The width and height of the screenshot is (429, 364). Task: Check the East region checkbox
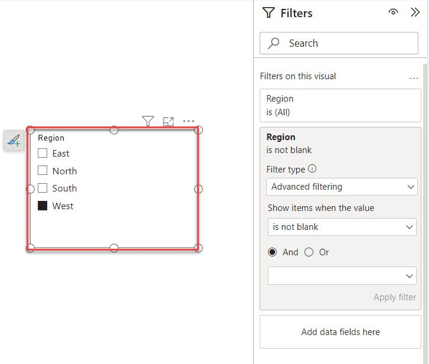[42, 153]
